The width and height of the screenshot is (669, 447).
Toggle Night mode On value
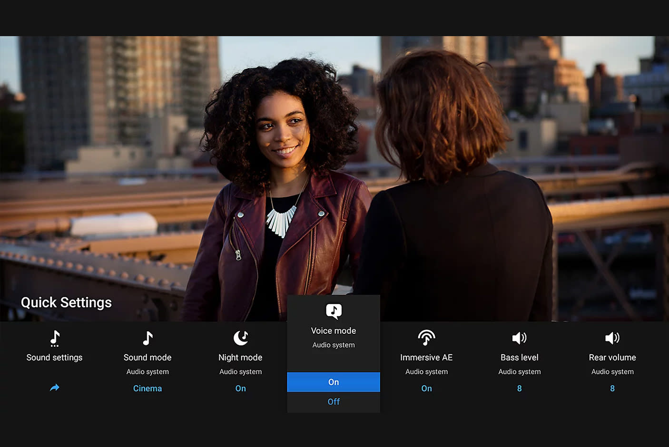click(x=241, y=389)
